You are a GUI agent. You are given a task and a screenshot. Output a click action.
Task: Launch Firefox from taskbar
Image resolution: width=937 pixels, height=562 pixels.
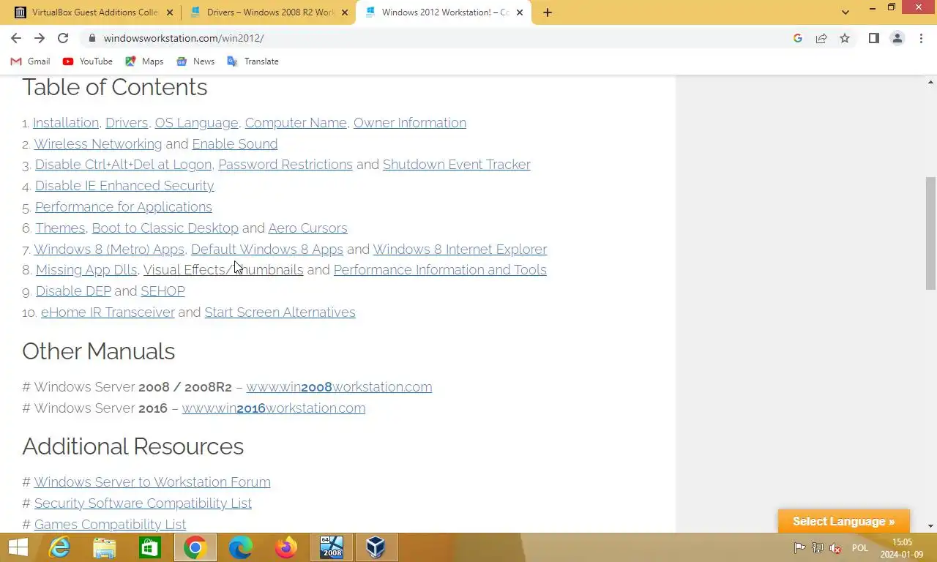point(286,547)
